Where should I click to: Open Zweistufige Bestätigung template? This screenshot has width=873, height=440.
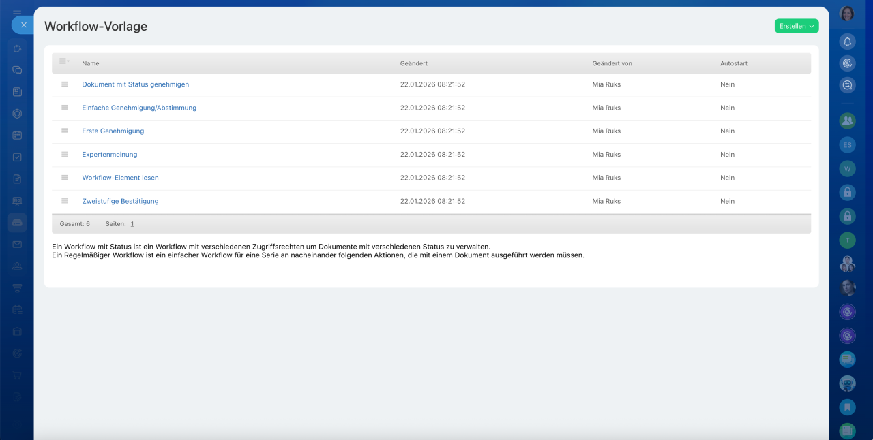[120, 201]
